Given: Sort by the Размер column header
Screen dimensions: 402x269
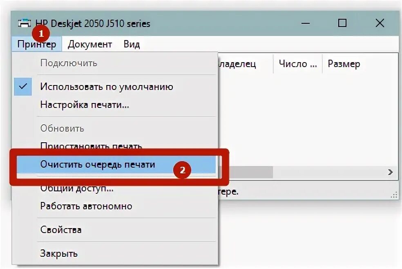Looking at the screenshot, I should click(360, 64).
